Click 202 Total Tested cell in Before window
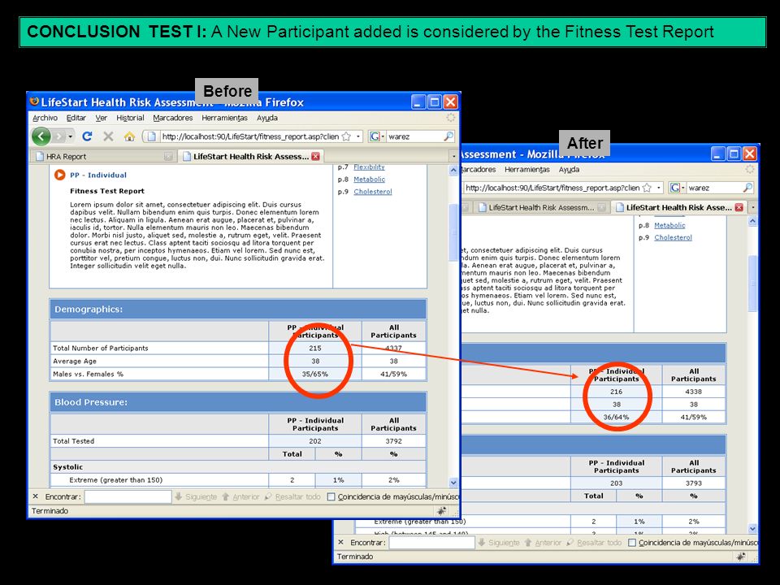Viewport: 780px width, 585px height. click(315, 440)
